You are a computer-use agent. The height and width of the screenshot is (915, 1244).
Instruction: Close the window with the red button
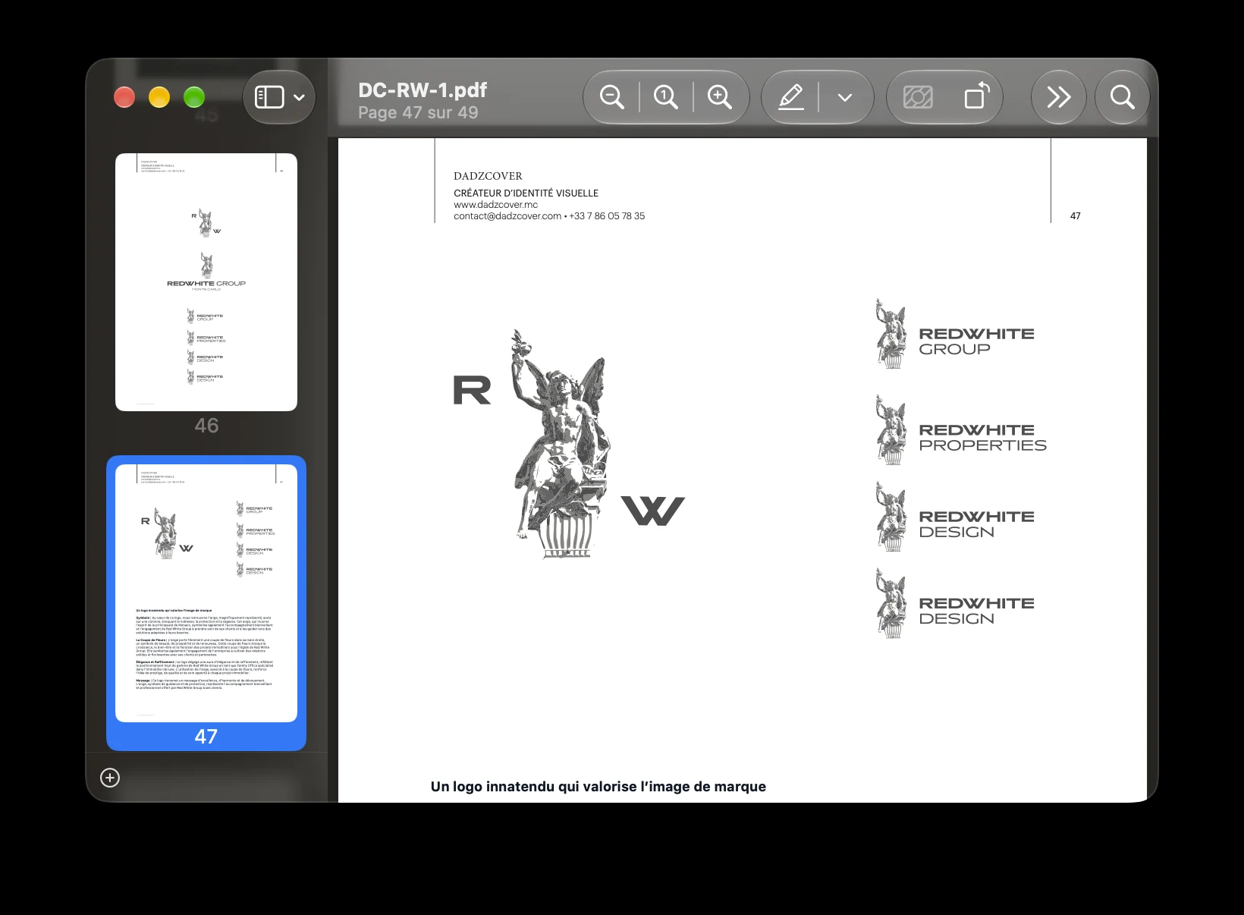(x=124, y=97)
